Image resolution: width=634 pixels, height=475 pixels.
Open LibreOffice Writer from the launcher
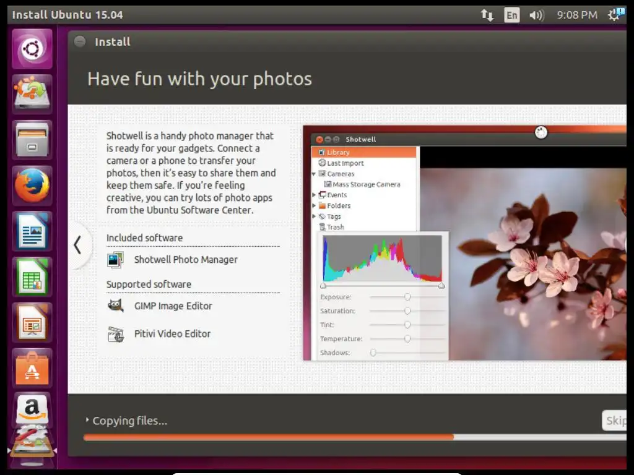32,231
